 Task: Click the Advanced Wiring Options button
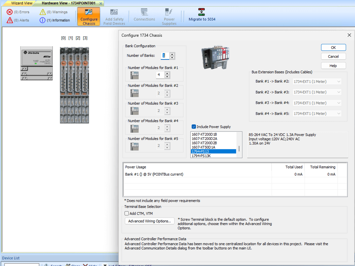(150, 221)
